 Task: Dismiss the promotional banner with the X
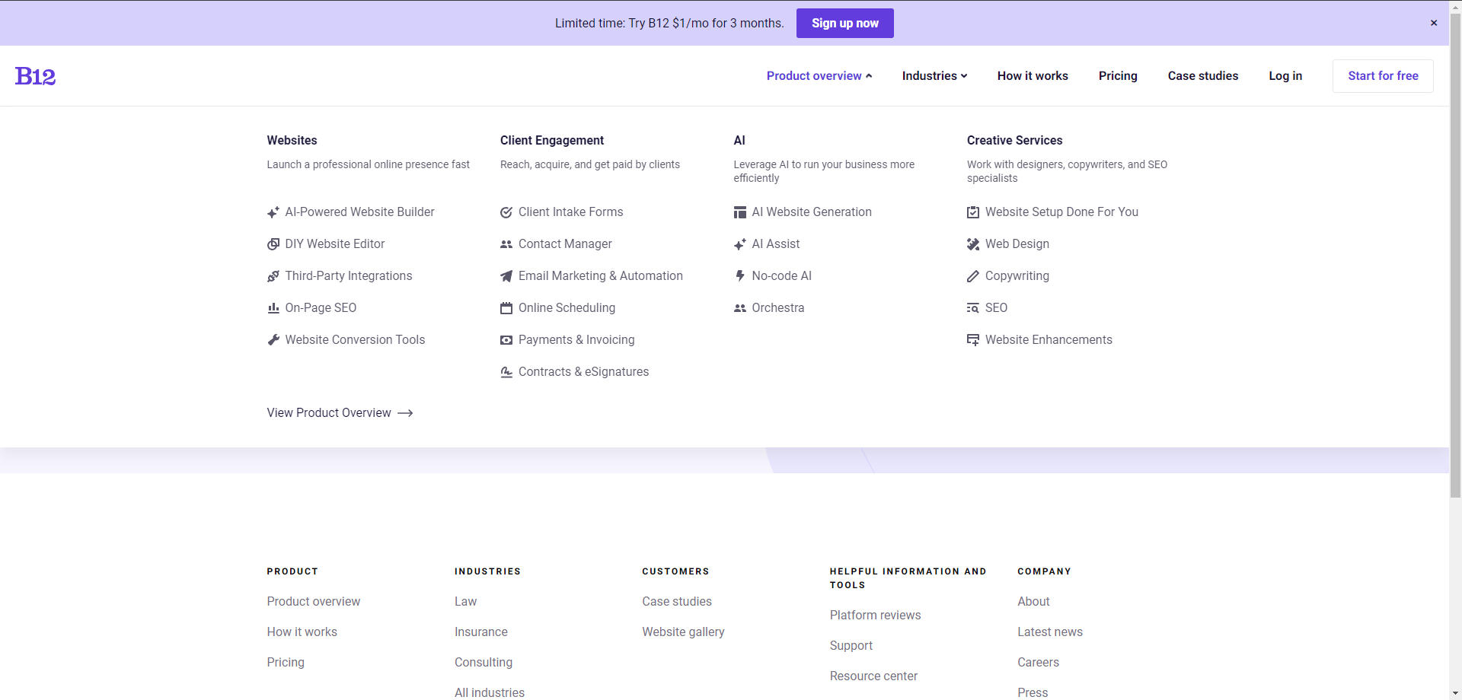[x=1434, y=23]
